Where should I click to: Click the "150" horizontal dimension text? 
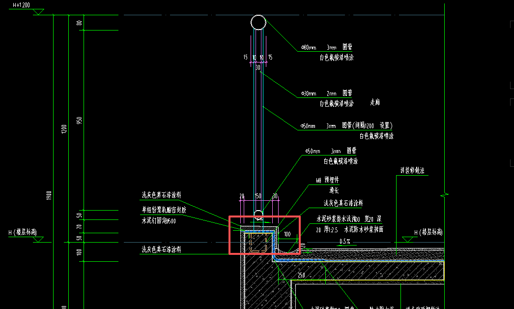(x=258, y=196)
